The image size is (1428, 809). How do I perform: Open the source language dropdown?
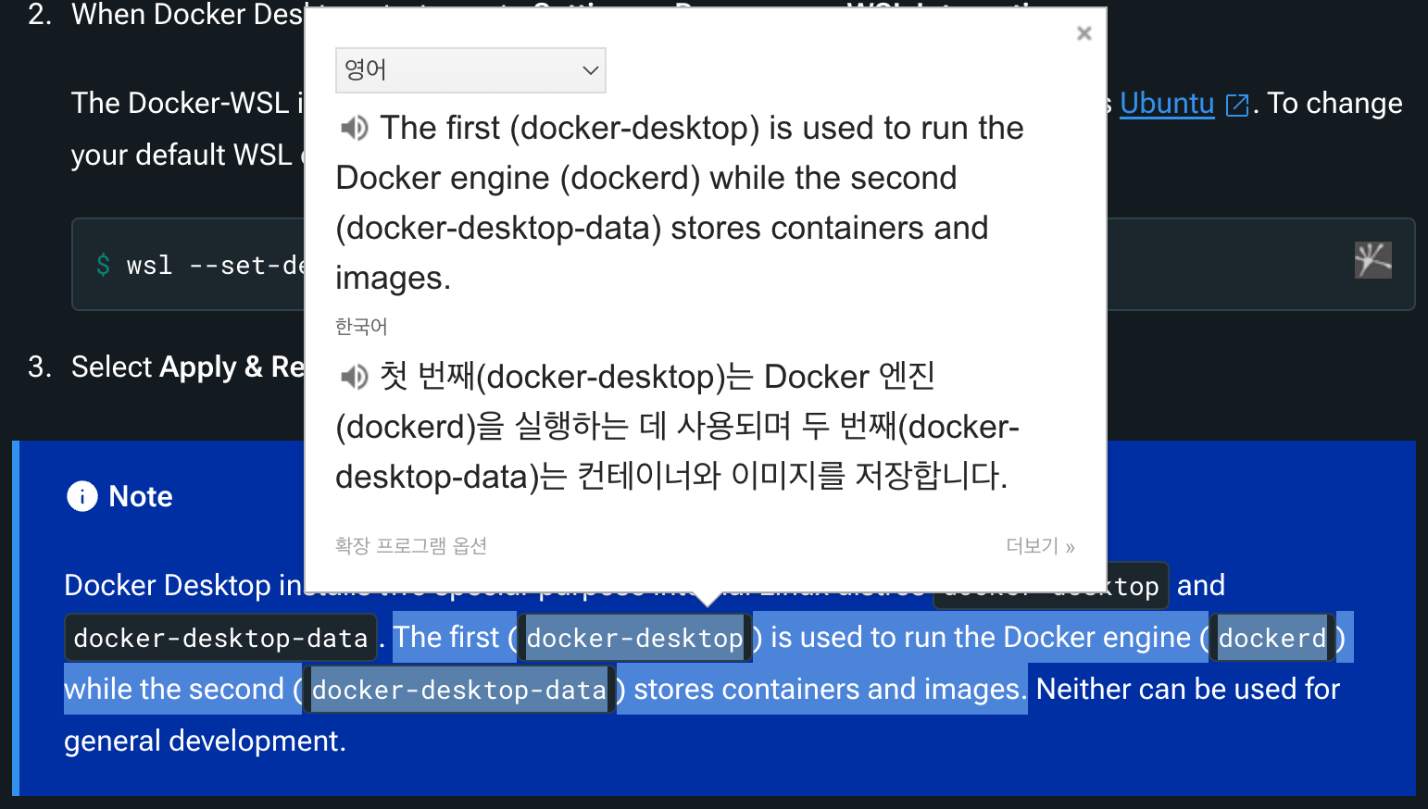tap(470, 70)
